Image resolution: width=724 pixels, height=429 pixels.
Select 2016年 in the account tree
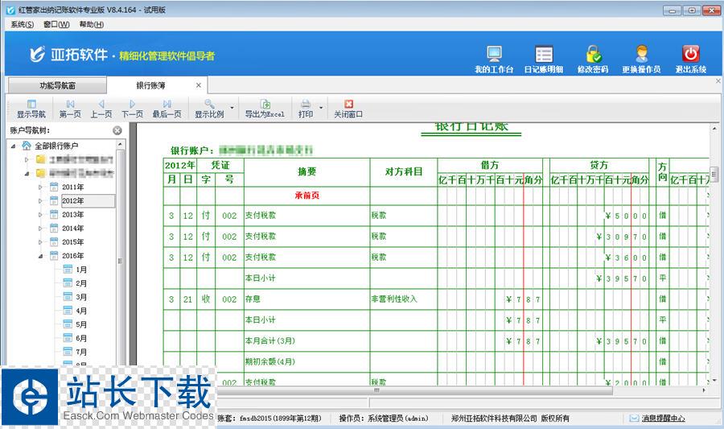(73, 256)
